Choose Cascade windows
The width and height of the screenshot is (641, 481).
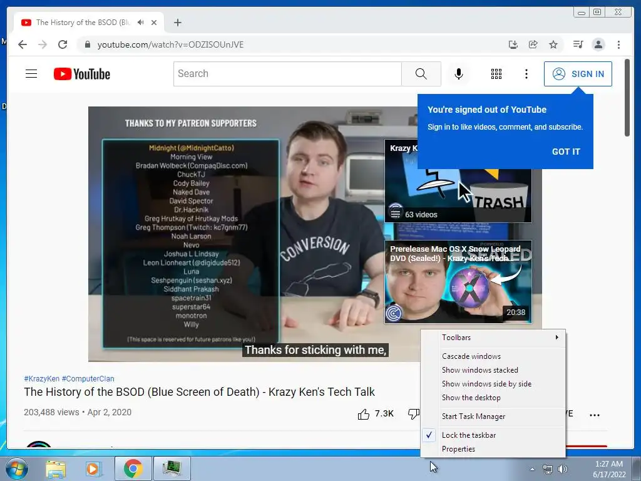(x=493, y=356)
